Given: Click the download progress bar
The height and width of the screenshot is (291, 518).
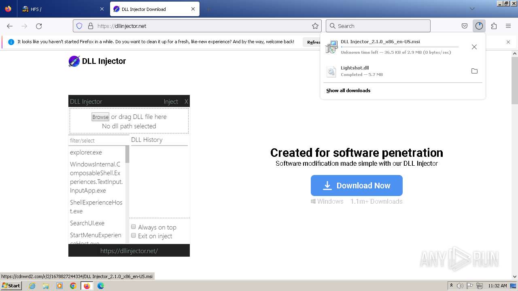Looking at the screenshot, I should [x=400, y=47].
